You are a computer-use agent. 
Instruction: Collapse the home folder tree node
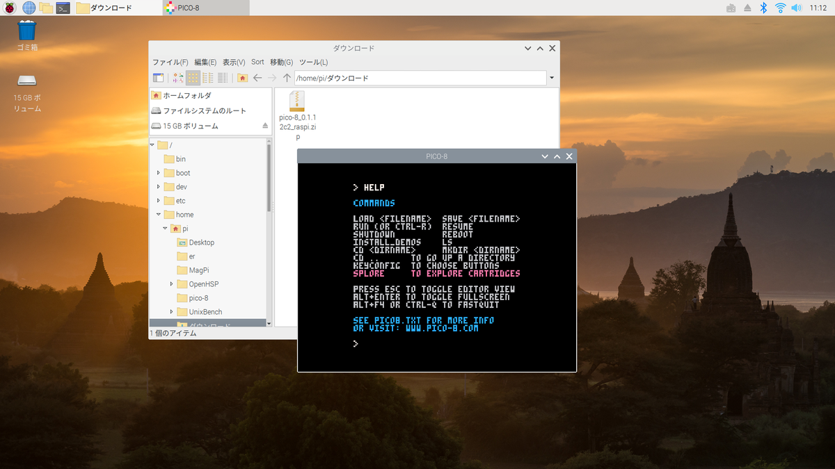pos(159,215)
